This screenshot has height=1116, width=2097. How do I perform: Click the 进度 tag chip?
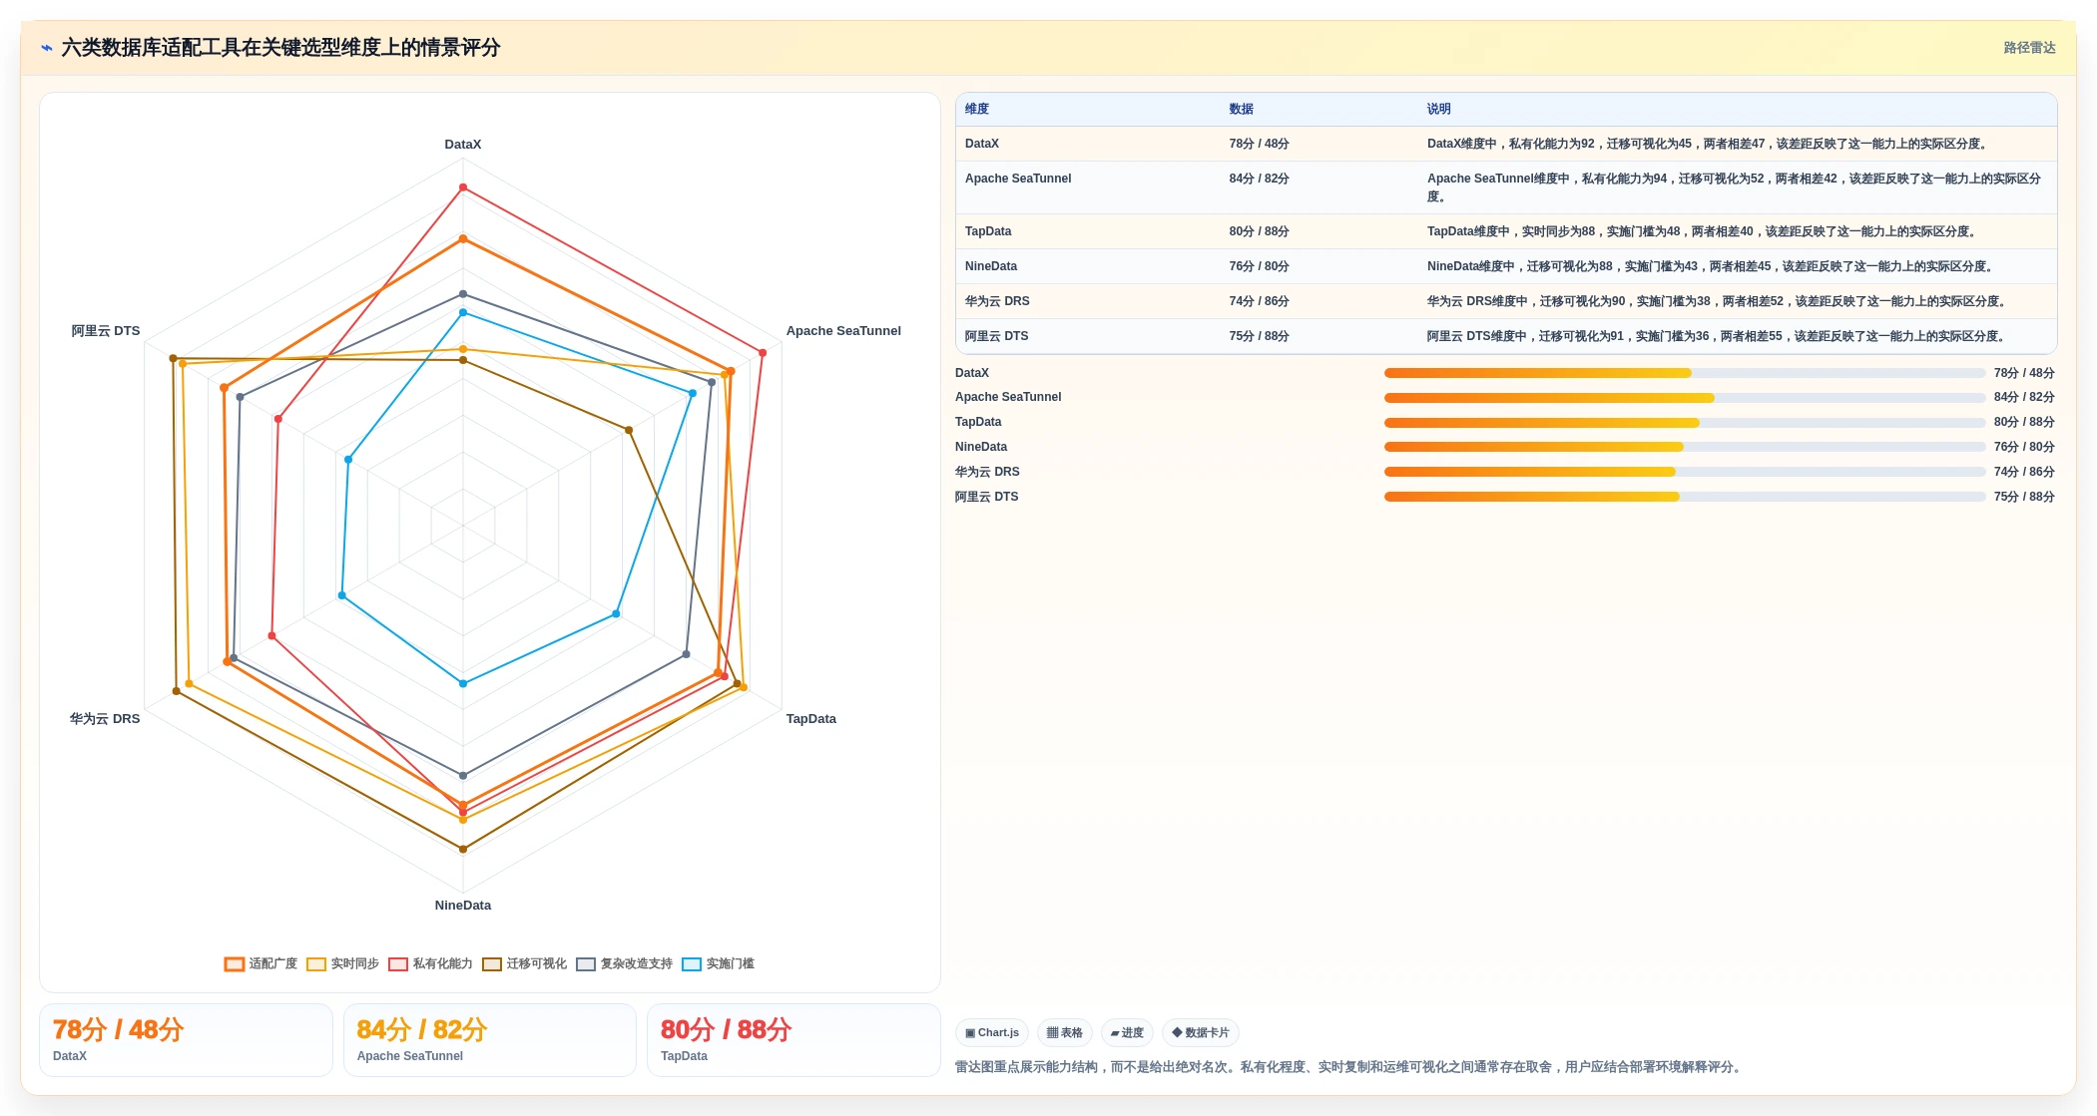(1127, 1033)
